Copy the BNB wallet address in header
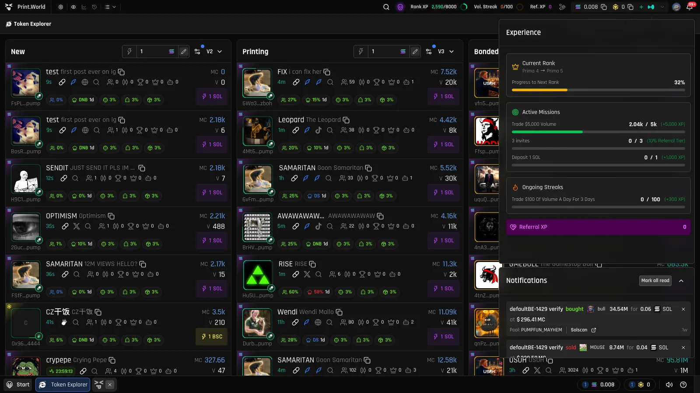This screenshot has width=700, height=393. (630, 7)
